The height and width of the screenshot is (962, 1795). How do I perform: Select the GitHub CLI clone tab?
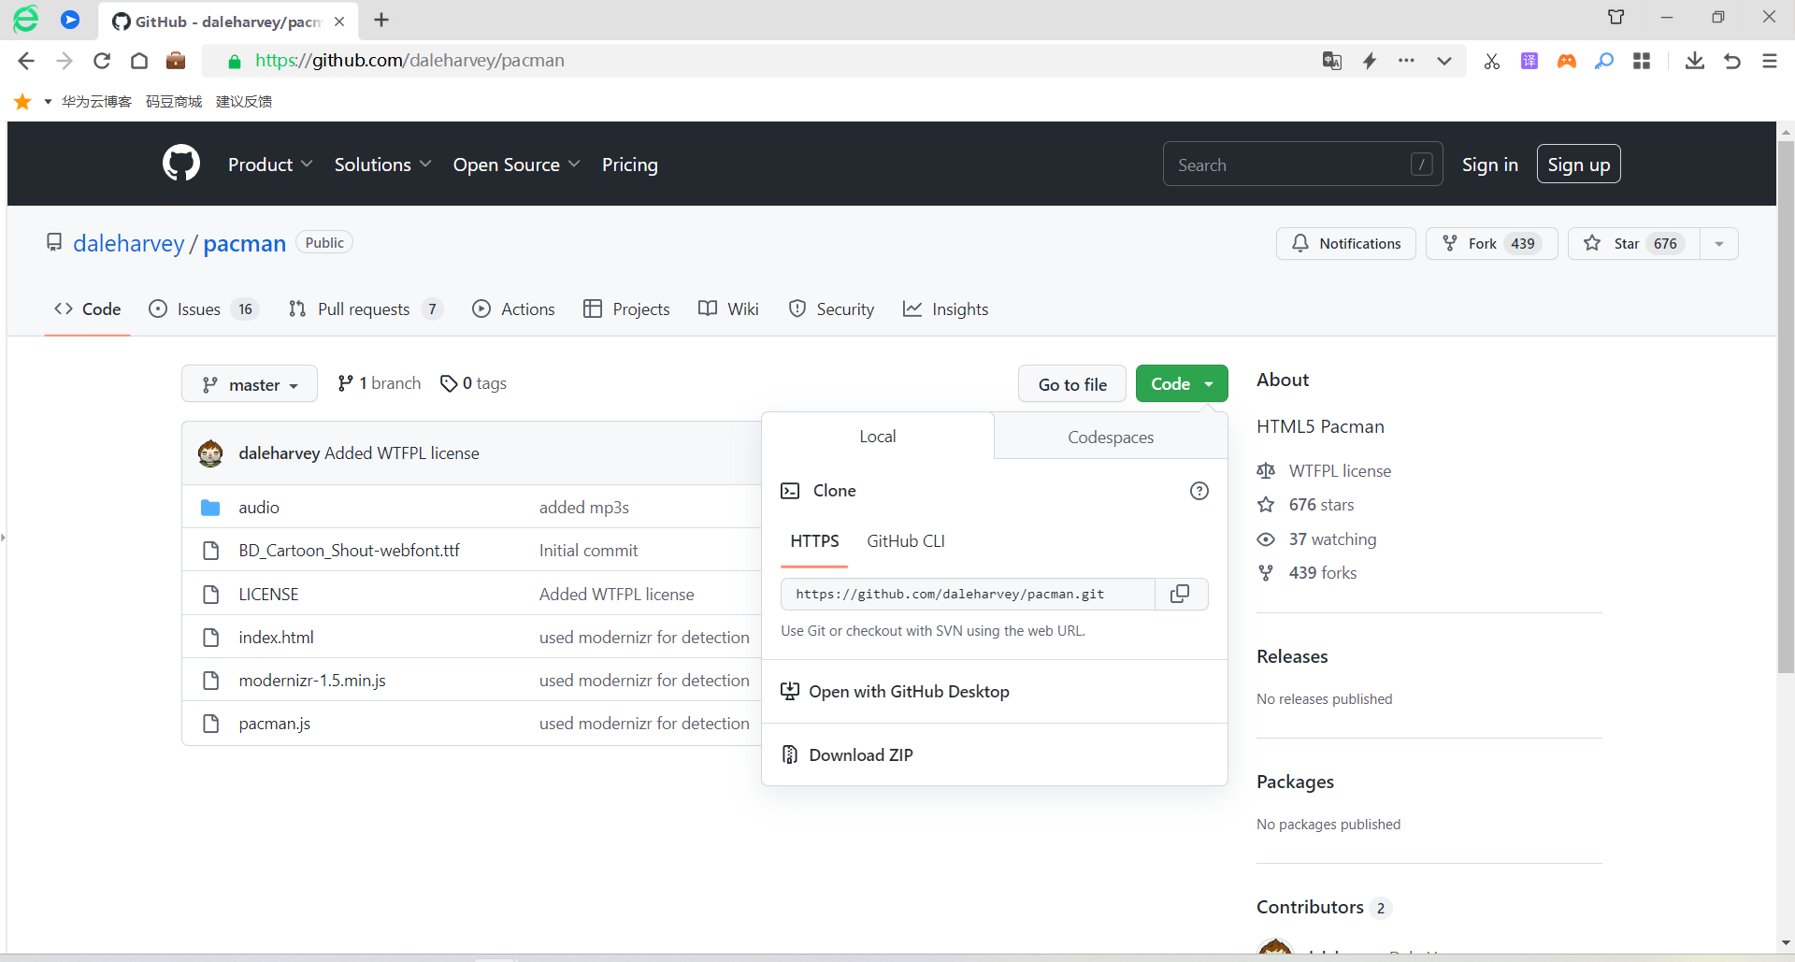[x=906, y=541]
